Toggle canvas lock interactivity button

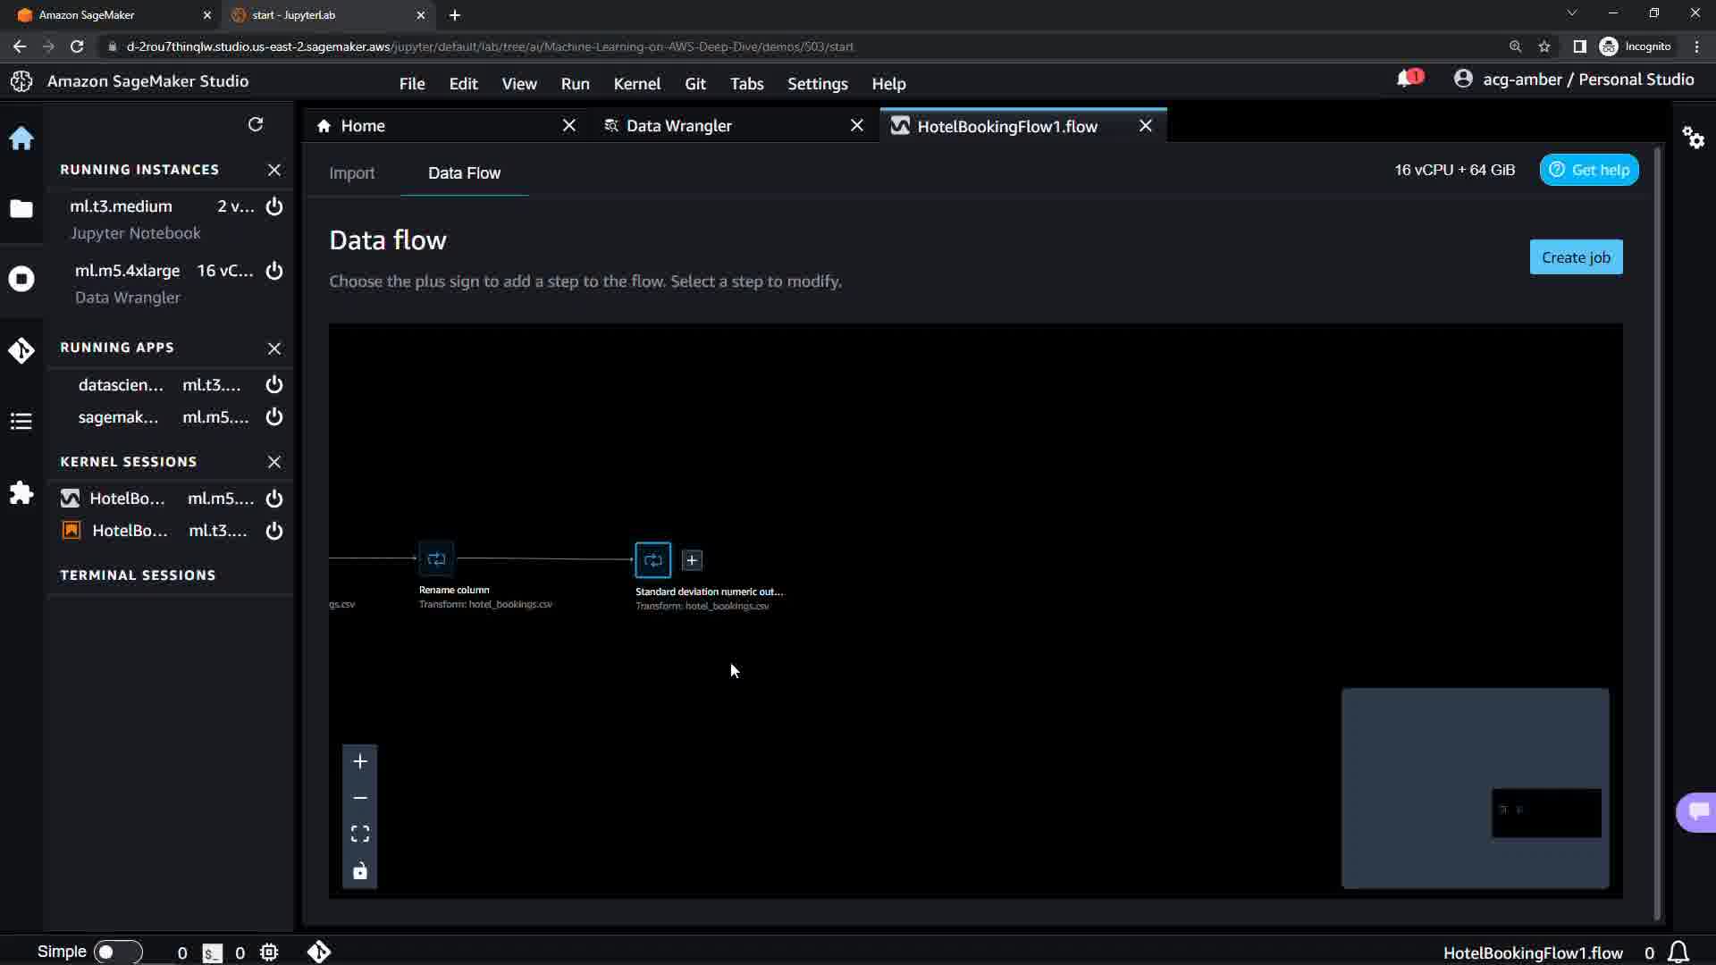(360, 871)
